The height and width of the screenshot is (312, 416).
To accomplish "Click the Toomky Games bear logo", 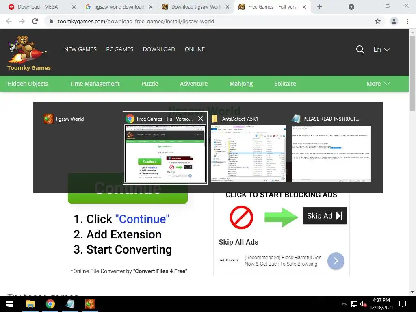I will pyautogui.click(x=29, y=52).
